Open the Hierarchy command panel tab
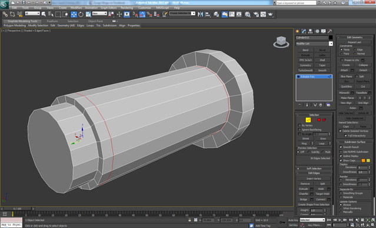The width and height of the screenshot is (376, 228). (311, 31)
